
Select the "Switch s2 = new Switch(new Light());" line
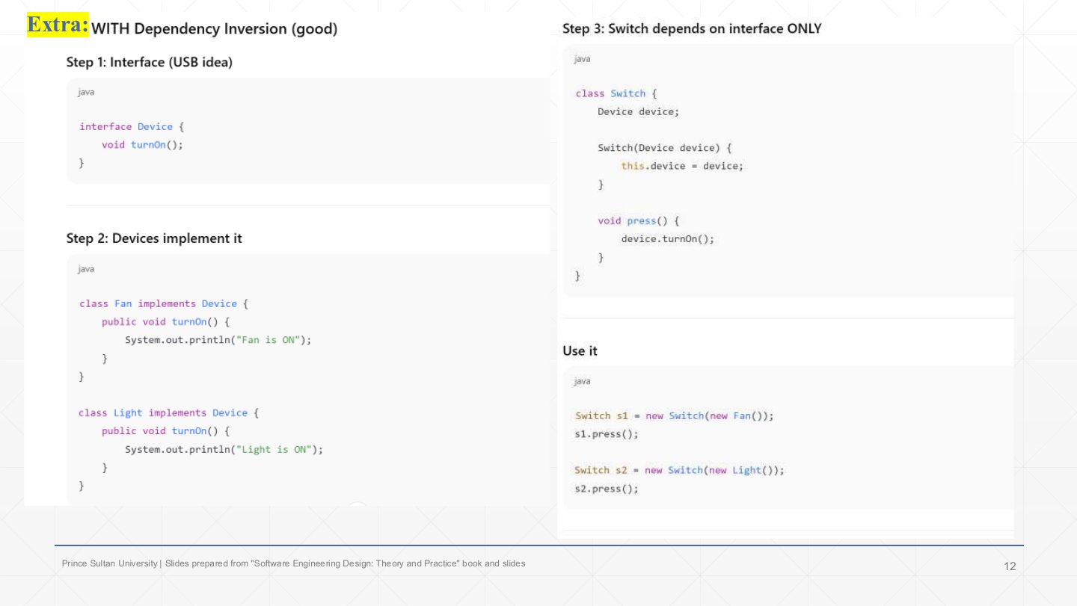[x=679, y=471]
